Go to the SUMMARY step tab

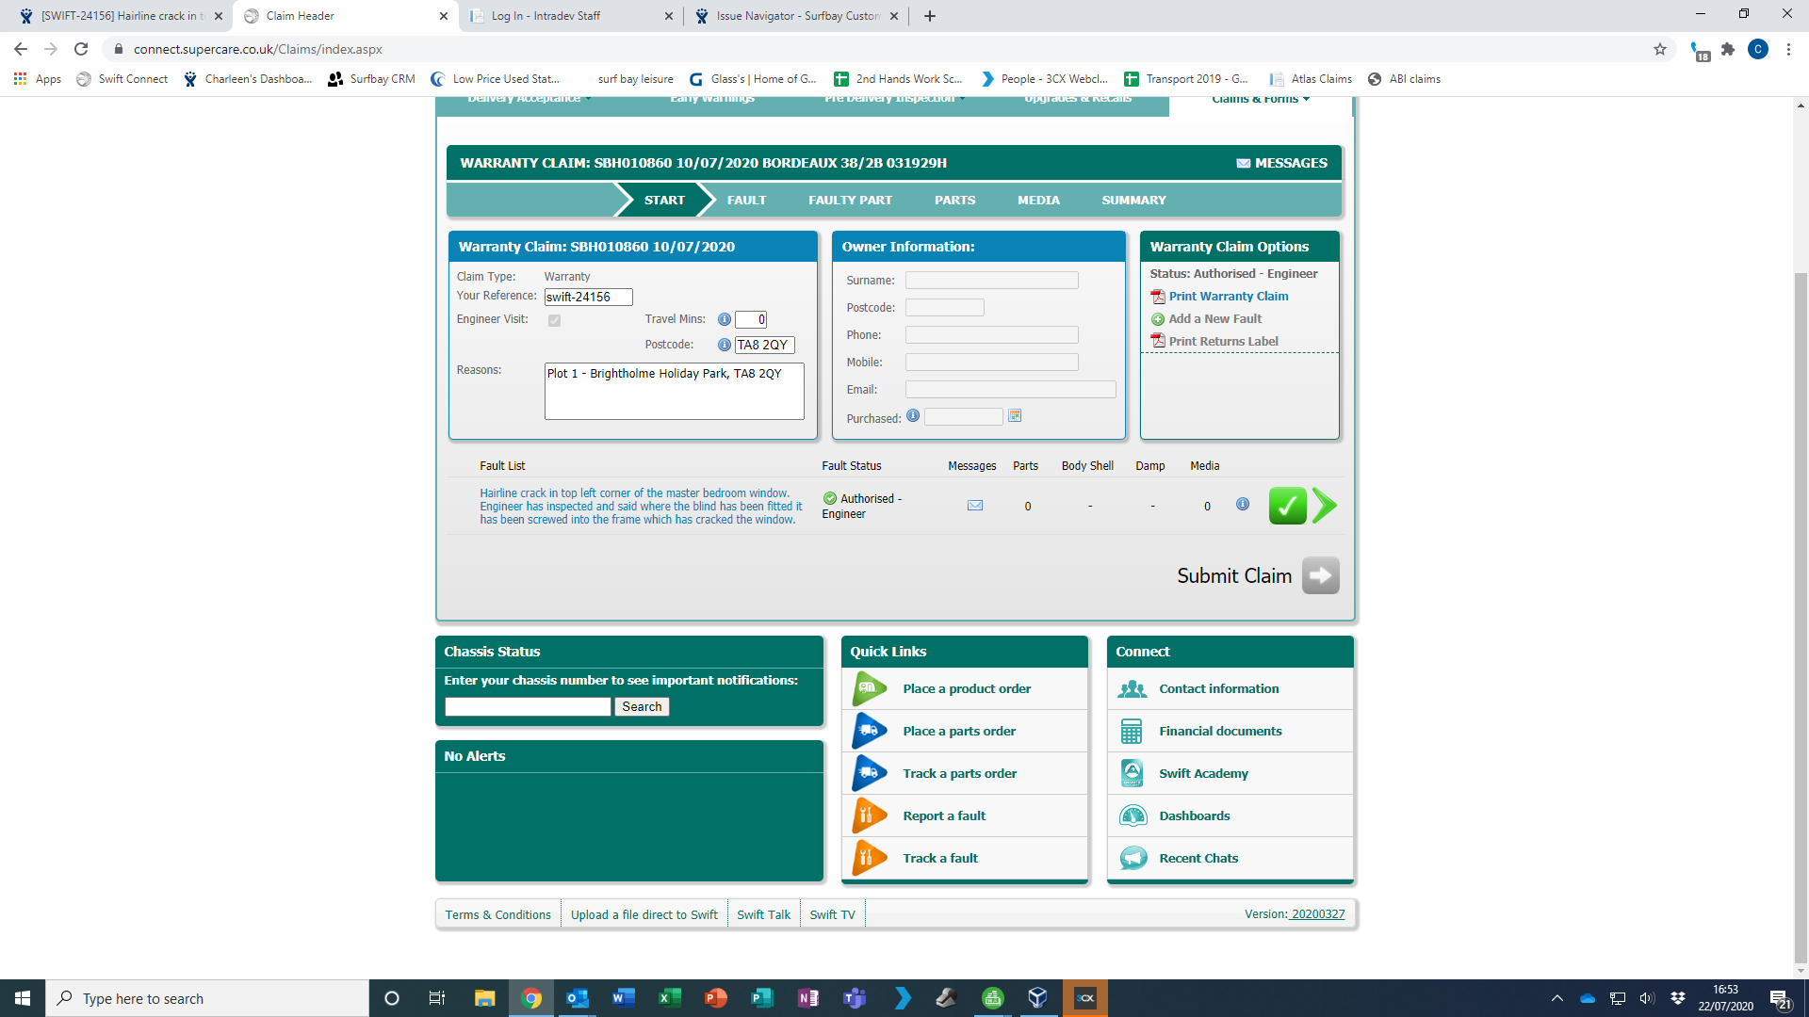click(1133, 200)
